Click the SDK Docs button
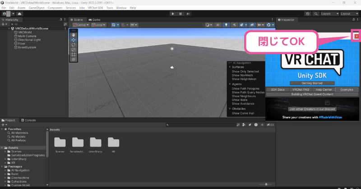This screenshot has height=189, width=361. click(278, 90)
